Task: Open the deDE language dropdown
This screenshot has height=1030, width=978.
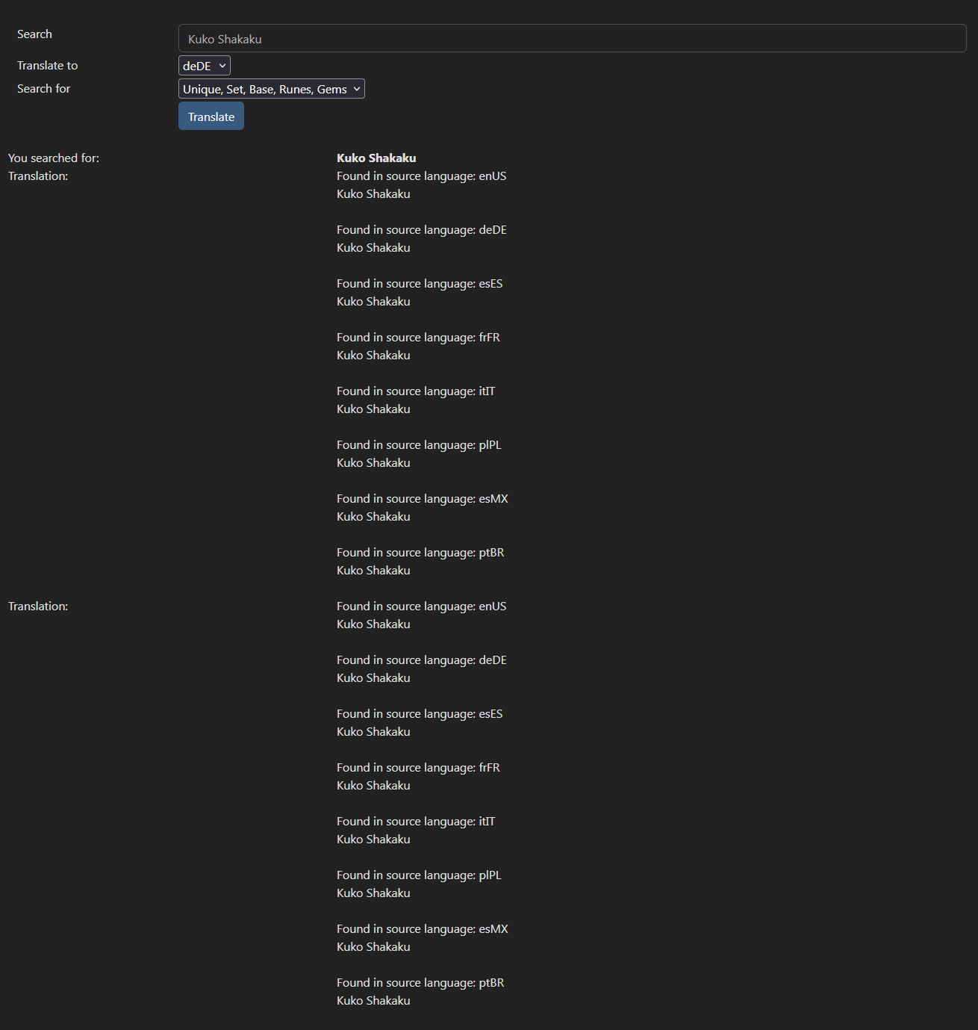Action: 204,66
